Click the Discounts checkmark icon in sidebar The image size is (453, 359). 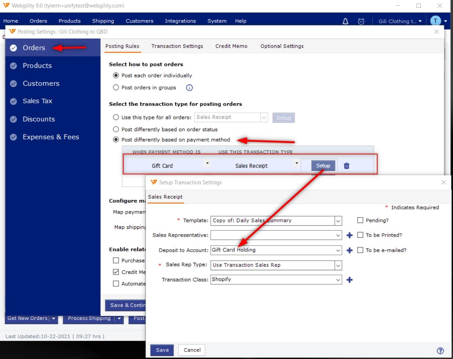14,119
